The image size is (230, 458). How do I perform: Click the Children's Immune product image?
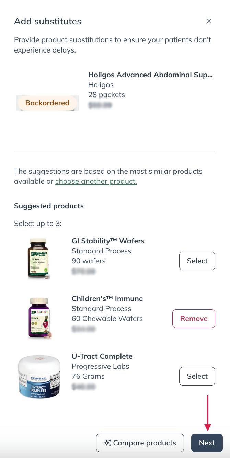39,316
